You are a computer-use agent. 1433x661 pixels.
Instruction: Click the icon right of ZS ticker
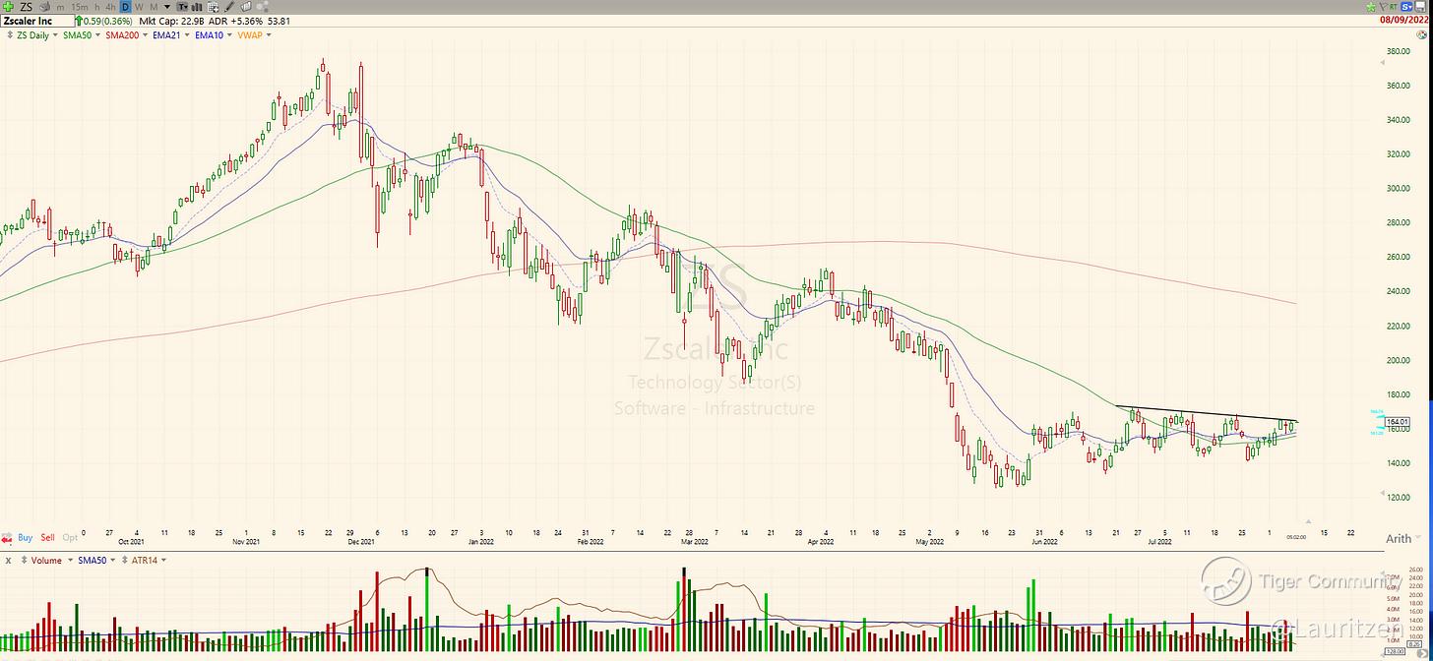pyautogui.click(x=45, y=7)
